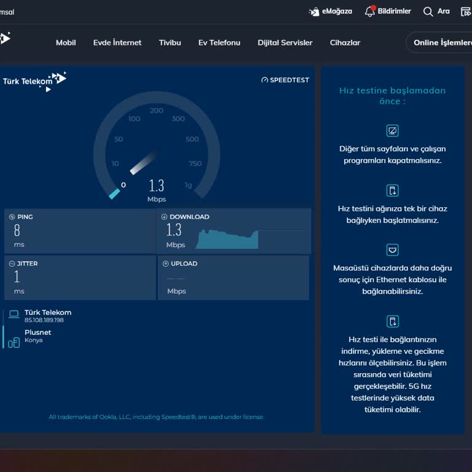
Task: Open the Evde İnternet menu
Action: click(117, 42)
